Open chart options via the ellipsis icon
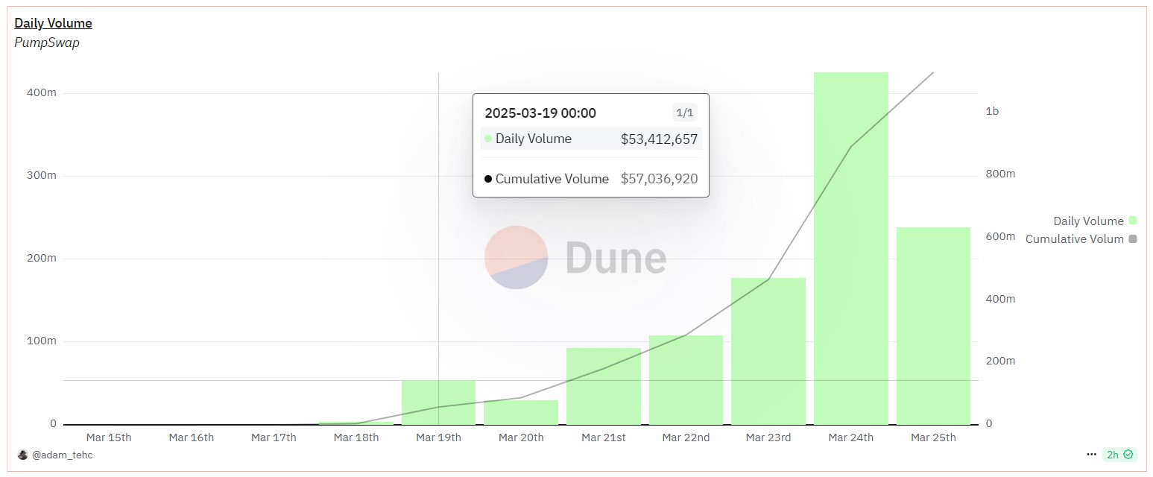Screen dimensions: 1153x477 (1090, 455)
